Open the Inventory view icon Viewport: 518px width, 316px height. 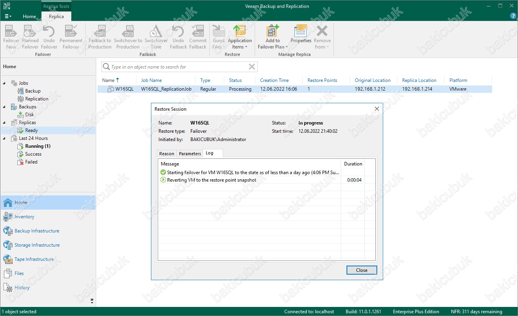(x=8, y=217)
